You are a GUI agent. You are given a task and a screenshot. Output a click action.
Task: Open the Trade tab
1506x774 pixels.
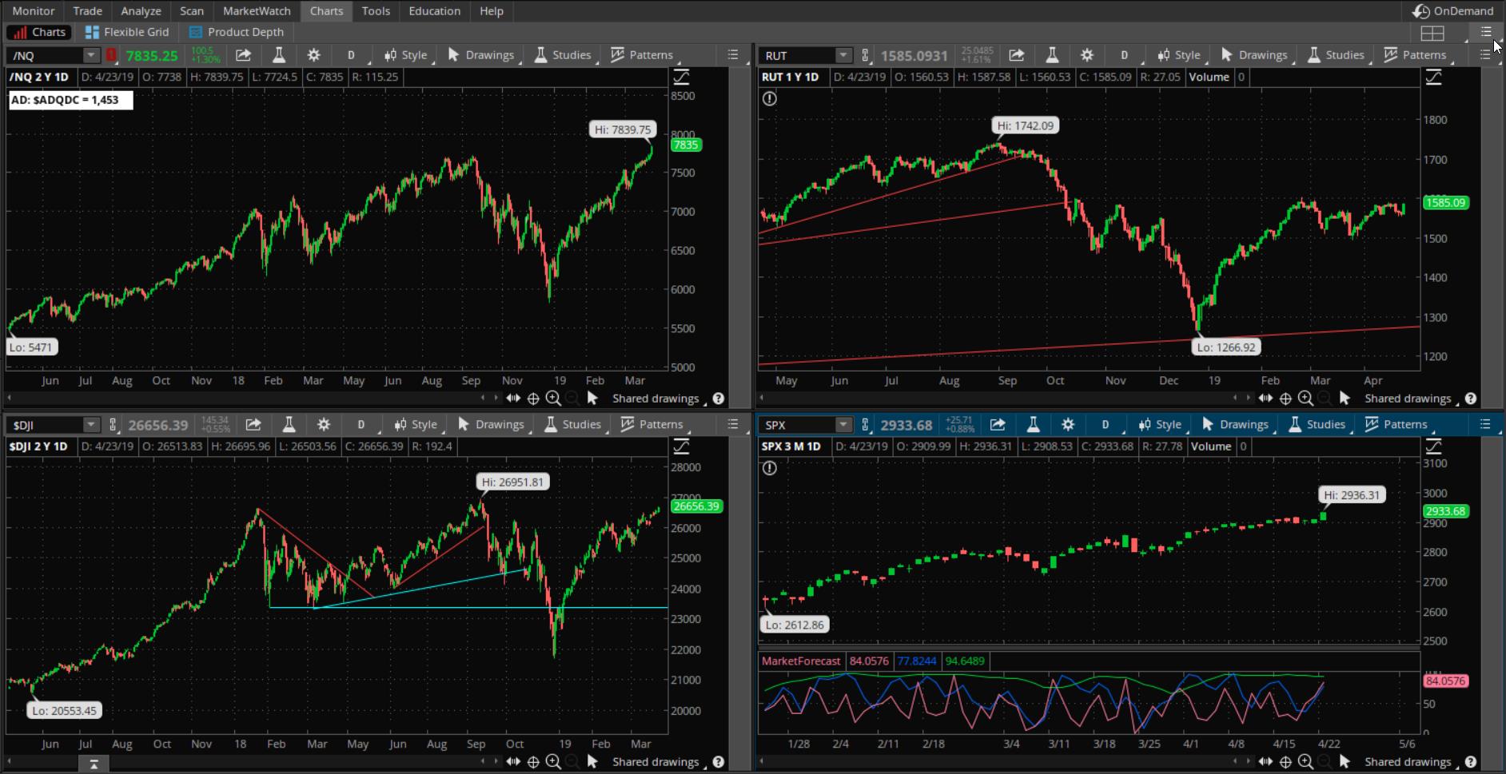coord(87,11)
